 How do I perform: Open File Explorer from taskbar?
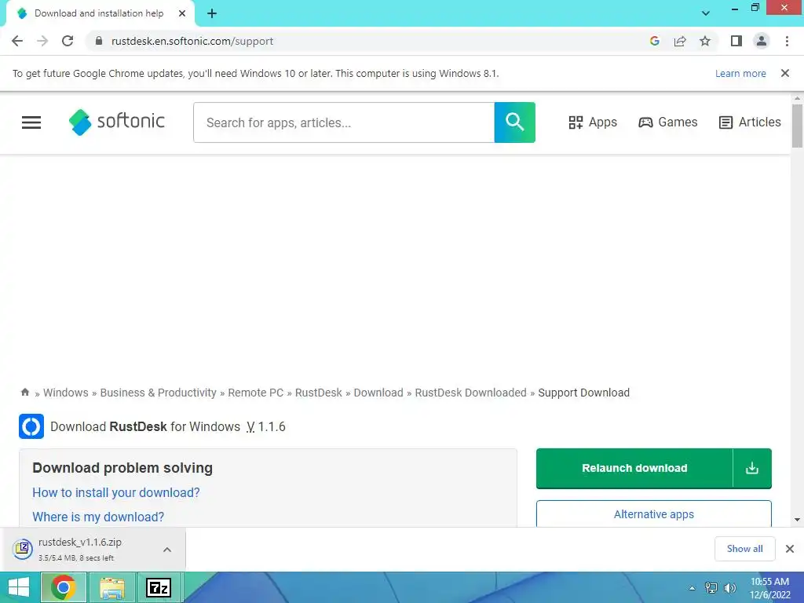point(112,587)
